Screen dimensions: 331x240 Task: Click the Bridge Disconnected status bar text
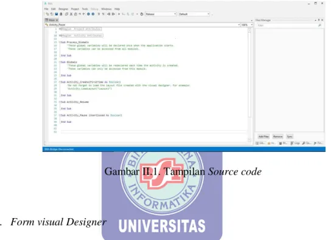[x=59, y=149]
